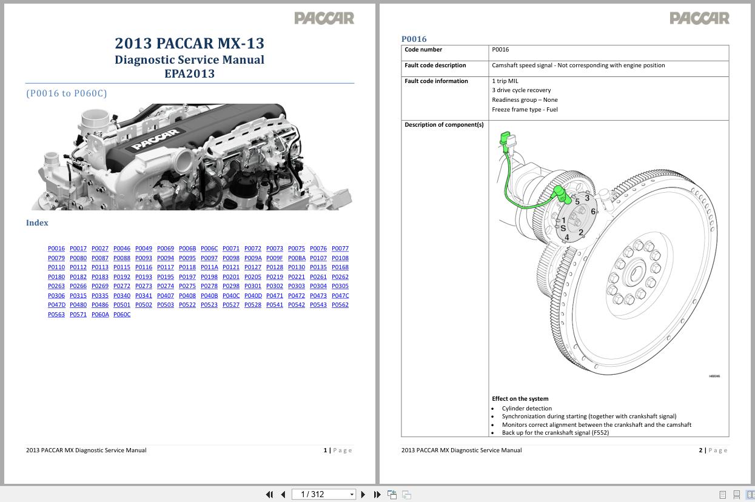Open the P0080 index link
755x502 pixels.
[x=78, y=258]
